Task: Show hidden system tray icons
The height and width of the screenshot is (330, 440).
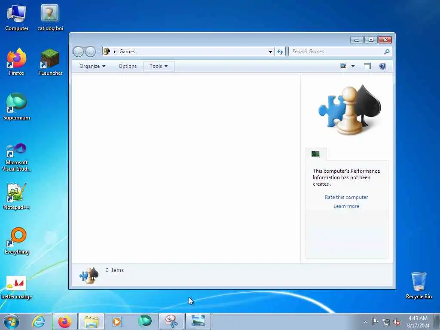Action: click(365, 322)
